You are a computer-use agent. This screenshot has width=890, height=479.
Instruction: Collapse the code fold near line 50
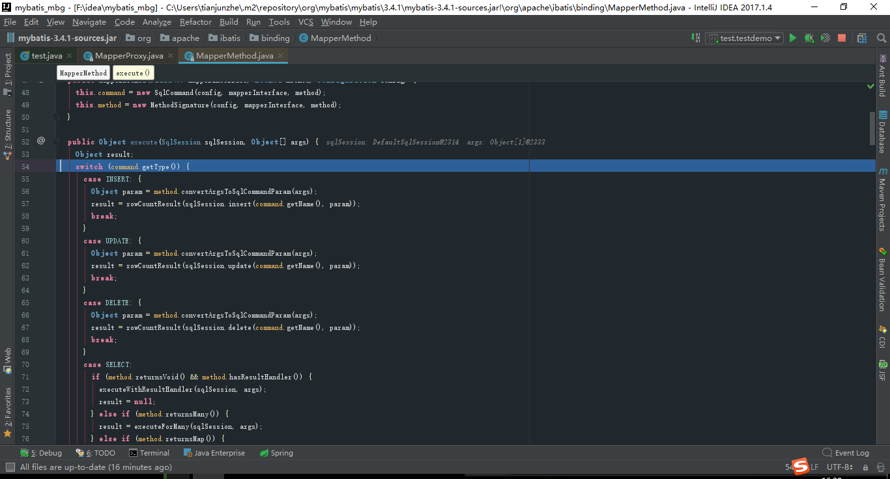[x=55, y=117]
